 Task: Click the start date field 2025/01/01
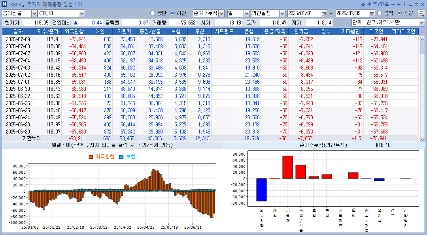click(304, 13)
